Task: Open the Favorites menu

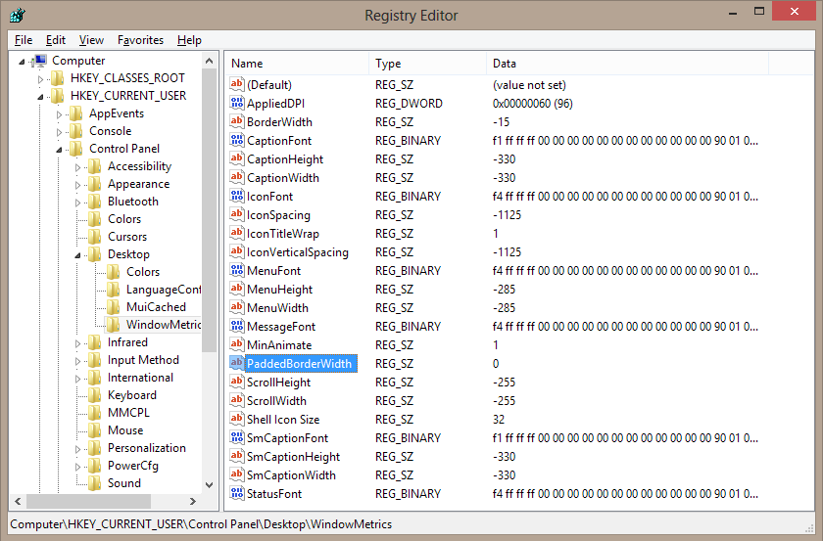Action: (x=140, y=40)
